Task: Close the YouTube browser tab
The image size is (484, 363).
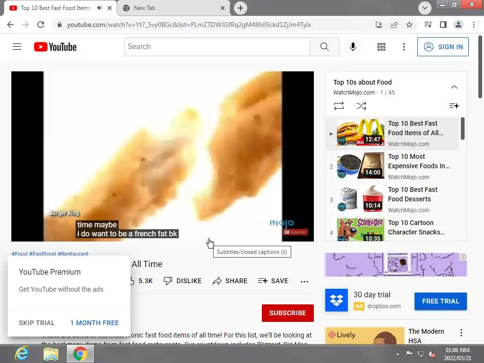Action: [110, 8]
